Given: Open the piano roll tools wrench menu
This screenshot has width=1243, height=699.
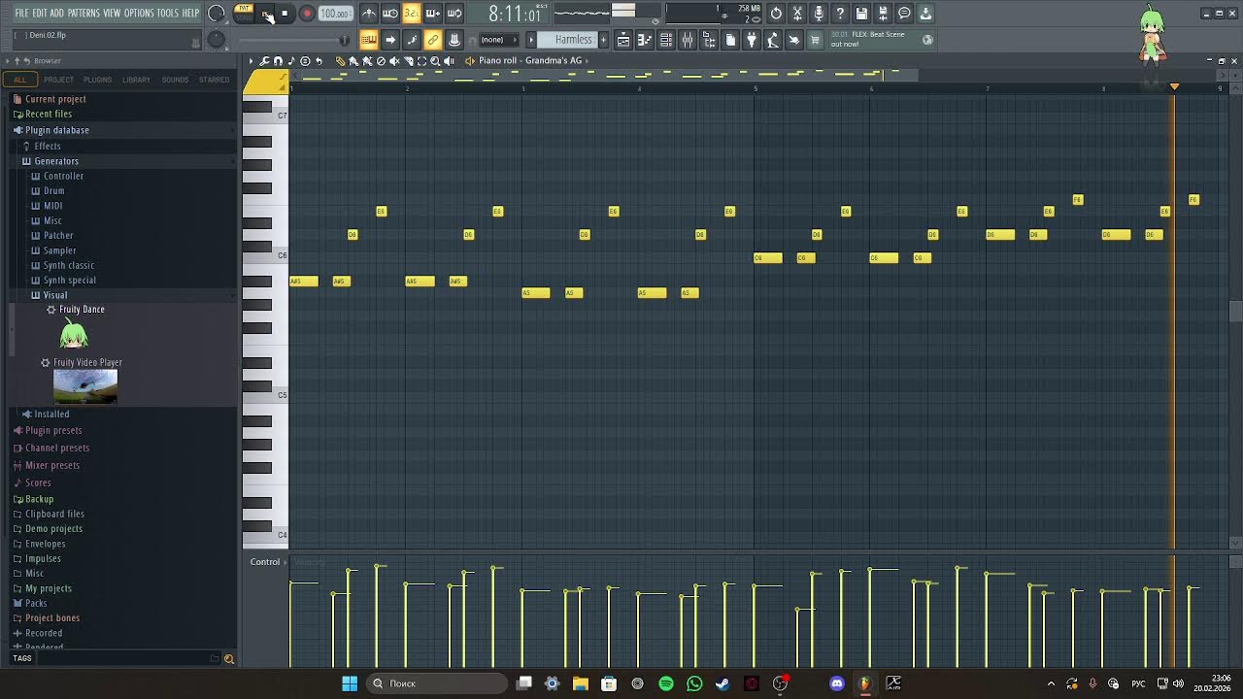Looking at the screenshot, I should coord(264,61).
